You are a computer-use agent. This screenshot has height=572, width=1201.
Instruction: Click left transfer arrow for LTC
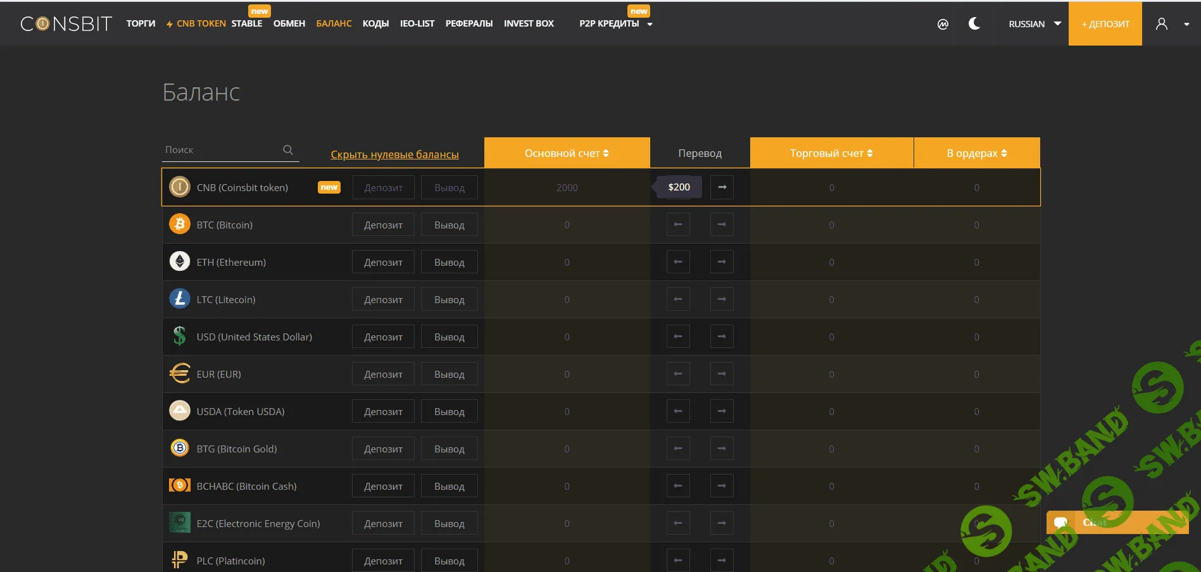[x=678, y=299]
